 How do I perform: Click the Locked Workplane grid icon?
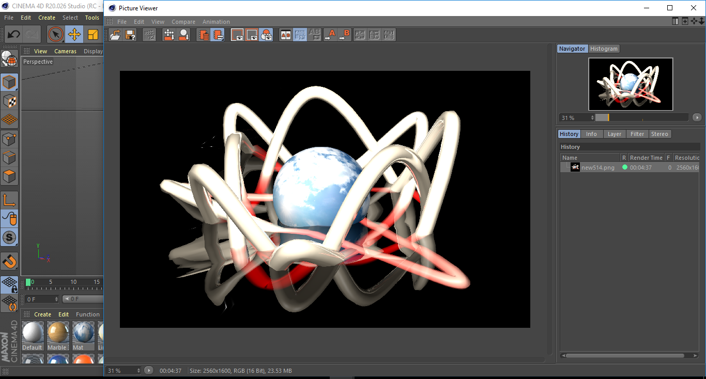(x=9, y=284)
